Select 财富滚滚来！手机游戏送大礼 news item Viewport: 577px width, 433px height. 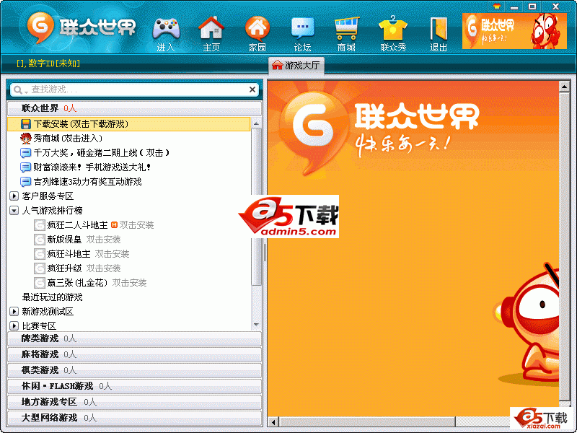pyautogui.click(x=92, y=167)
